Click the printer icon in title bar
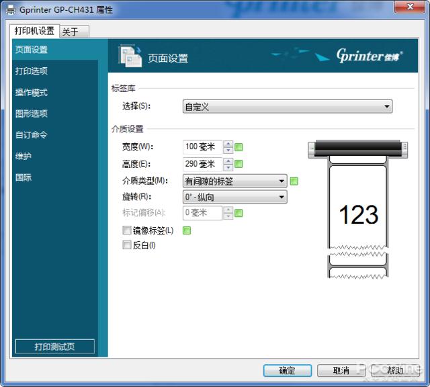Image resolution: width=430 pixels, height=387 pixels. (x=11, y=10)
